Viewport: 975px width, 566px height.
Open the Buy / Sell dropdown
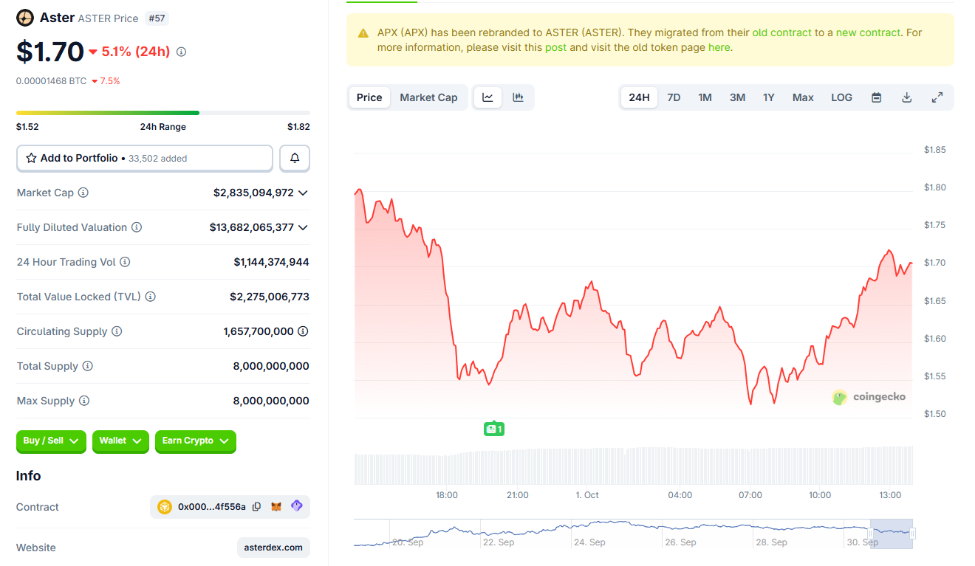click(51, 441)
